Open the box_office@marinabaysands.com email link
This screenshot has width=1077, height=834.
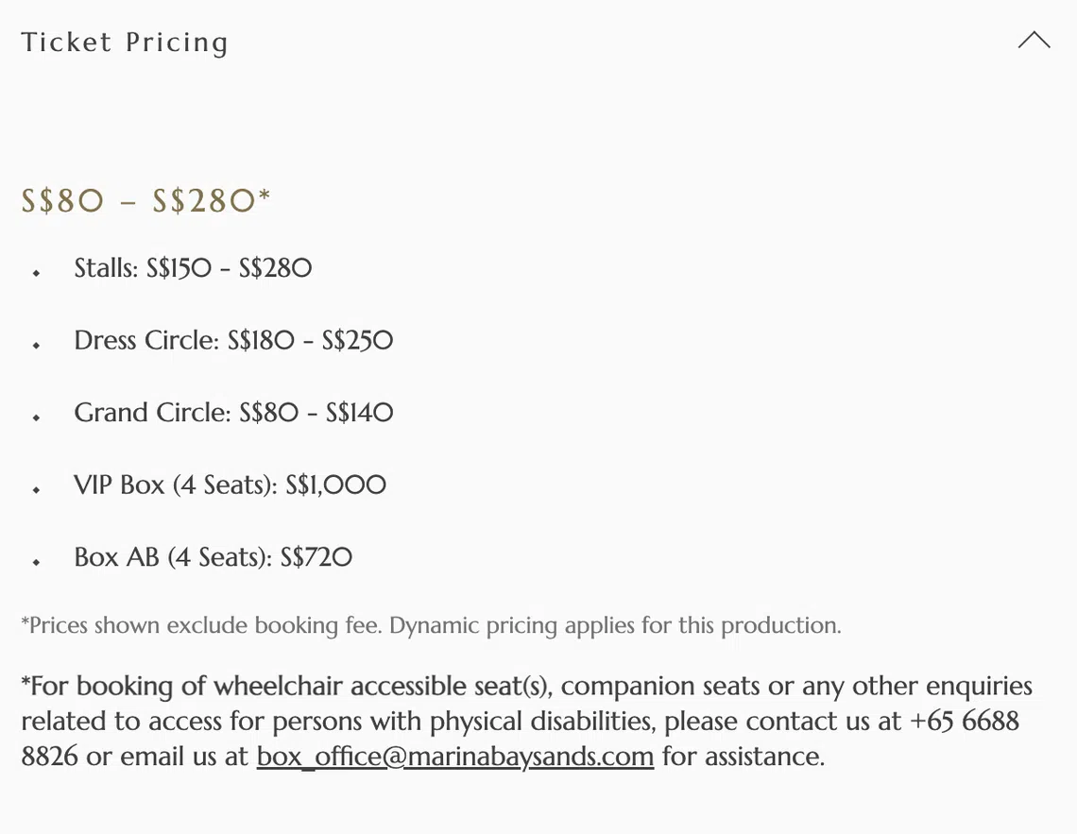point(454,757)
